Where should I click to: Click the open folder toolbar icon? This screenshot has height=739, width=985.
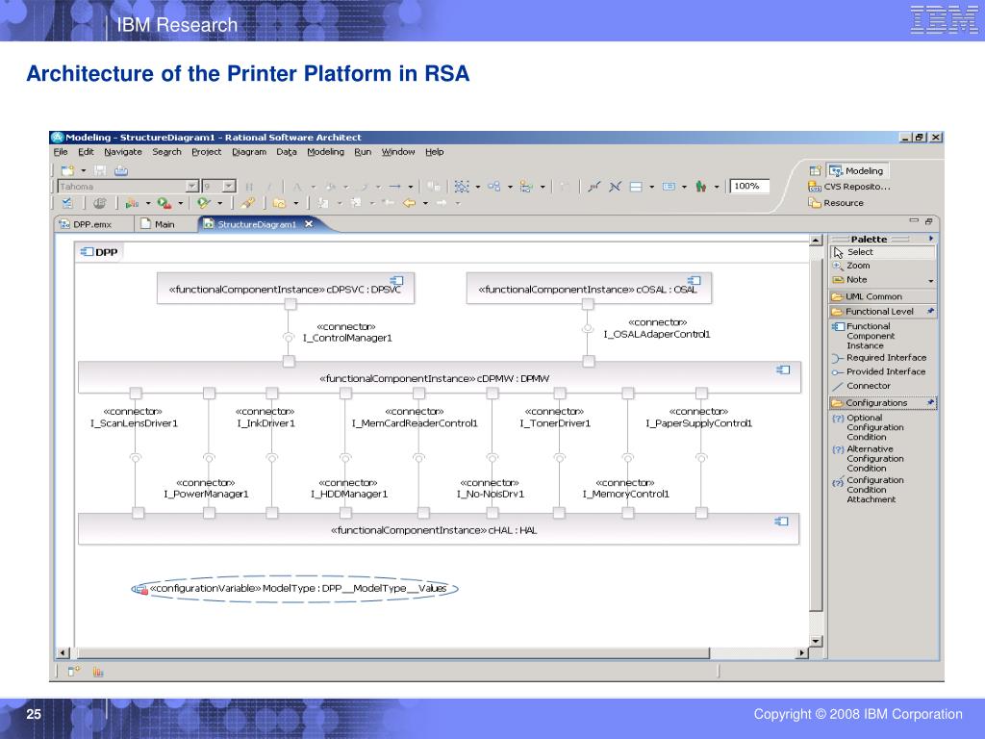(280, 203)
